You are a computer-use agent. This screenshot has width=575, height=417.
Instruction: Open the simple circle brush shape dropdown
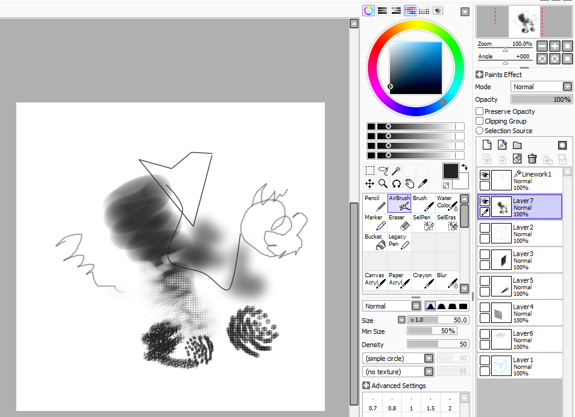pyautogui.click(x=398, y=359)
